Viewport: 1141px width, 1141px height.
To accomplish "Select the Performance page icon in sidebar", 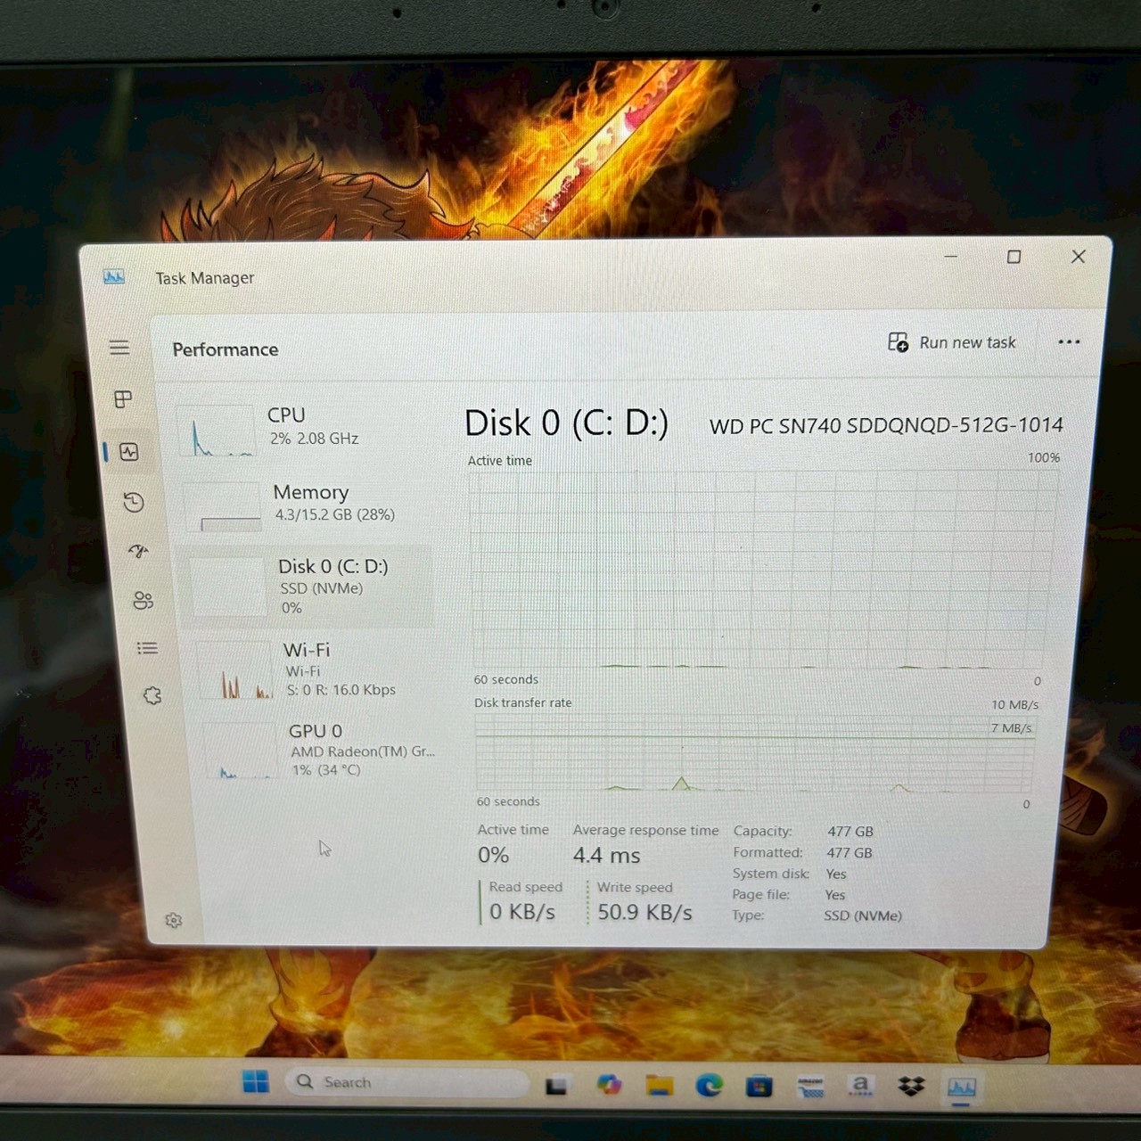I will click(x=129, y=452).
